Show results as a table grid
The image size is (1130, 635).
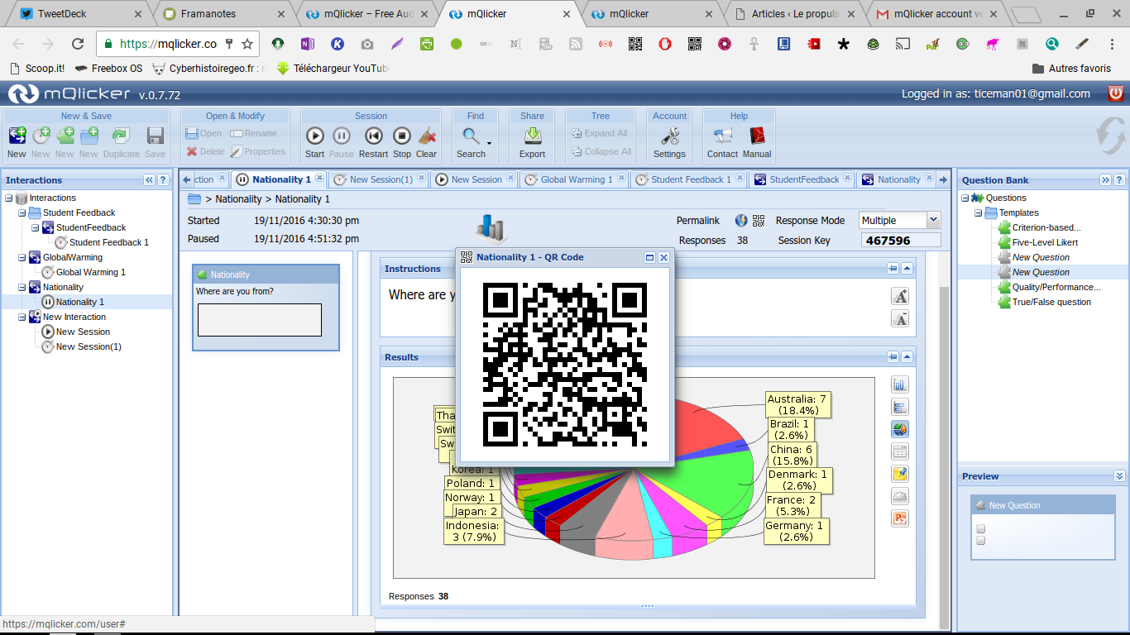pyautogui.click(x=900, y=451)
